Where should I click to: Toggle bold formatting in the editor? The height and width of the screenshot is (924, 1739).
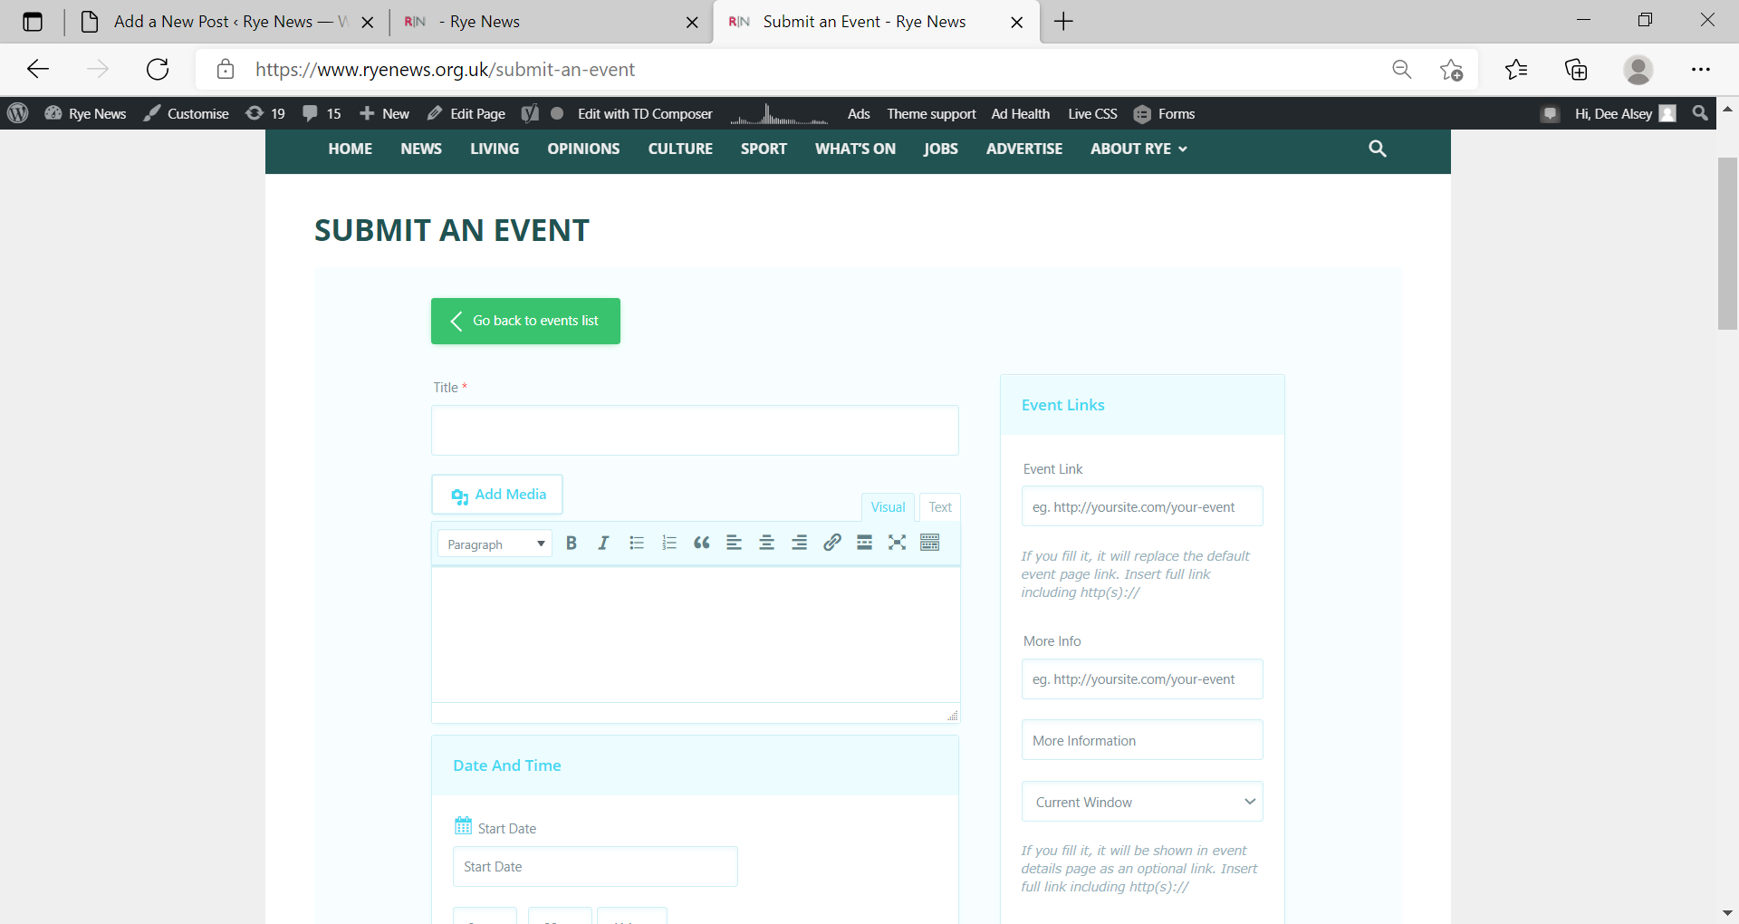click(x=571, y=543)
